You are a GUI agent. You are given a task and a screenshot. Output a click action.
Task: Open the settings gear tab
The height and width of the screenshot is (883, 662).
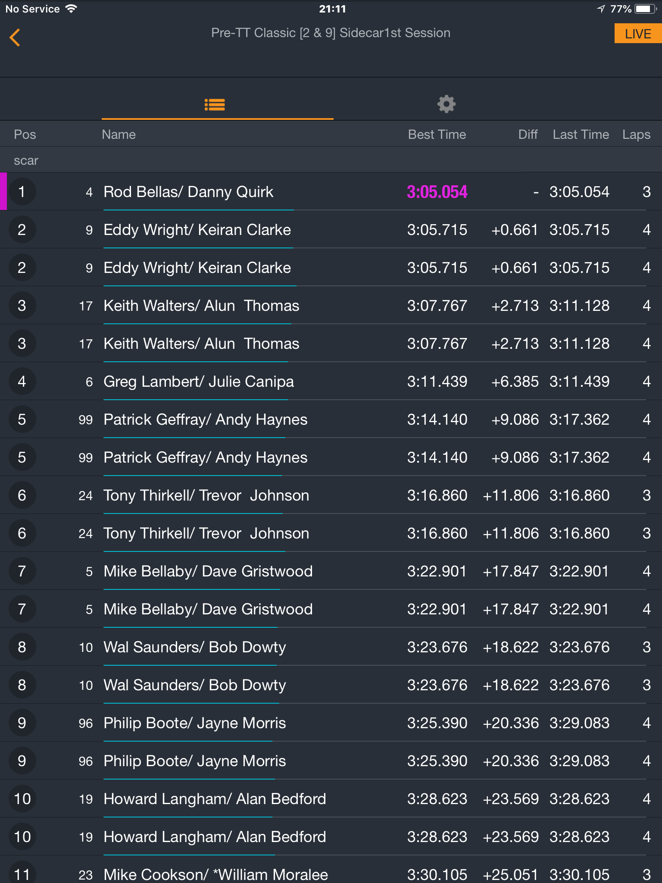(x=447, y=104)
